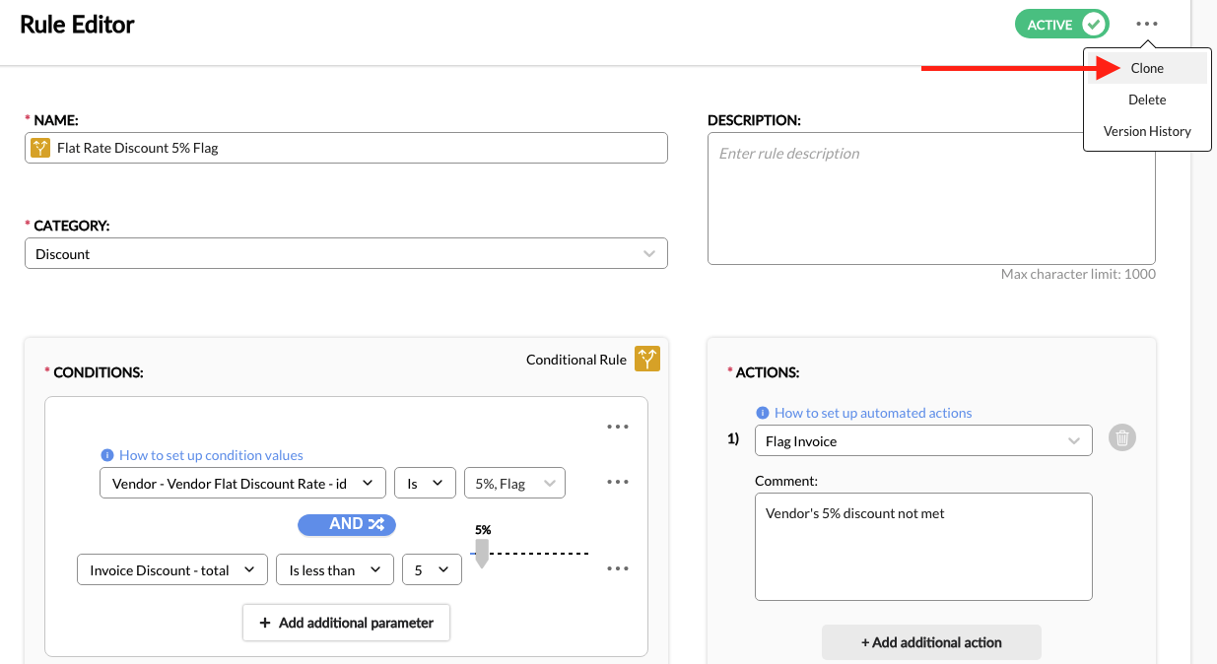The height and width of the screenshot is (664, 1217).
Task: Switch the AND logical operator toggle
Action: [347, 524]
